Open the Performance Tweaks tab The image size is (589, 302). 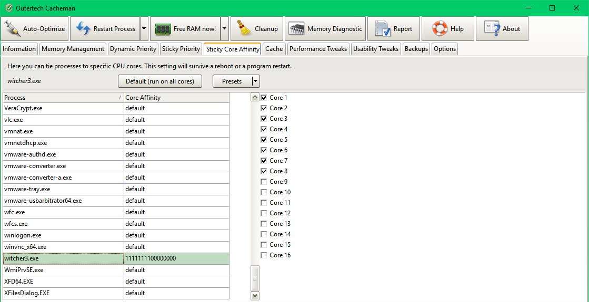tap(318, 49)
